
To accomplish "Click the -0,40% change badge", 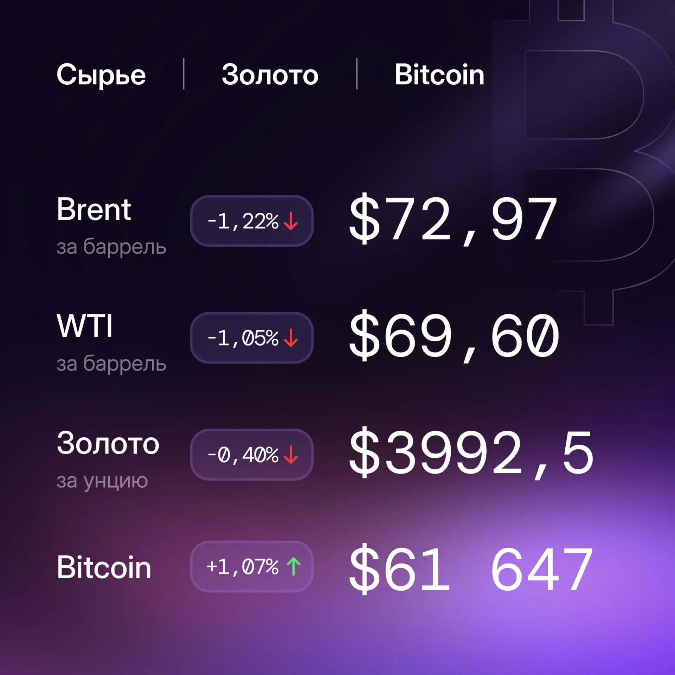I will pos(252,455).
